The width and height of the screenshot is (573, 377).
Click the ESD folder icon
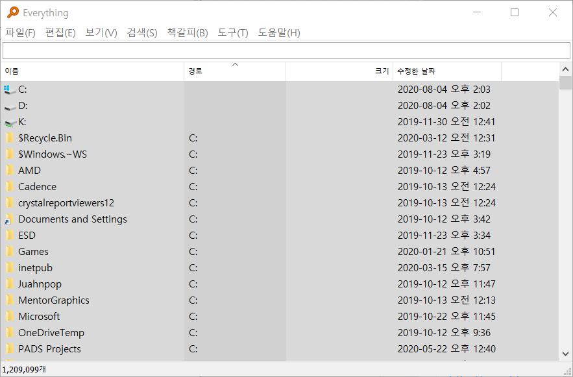click(x=10, y=236)
